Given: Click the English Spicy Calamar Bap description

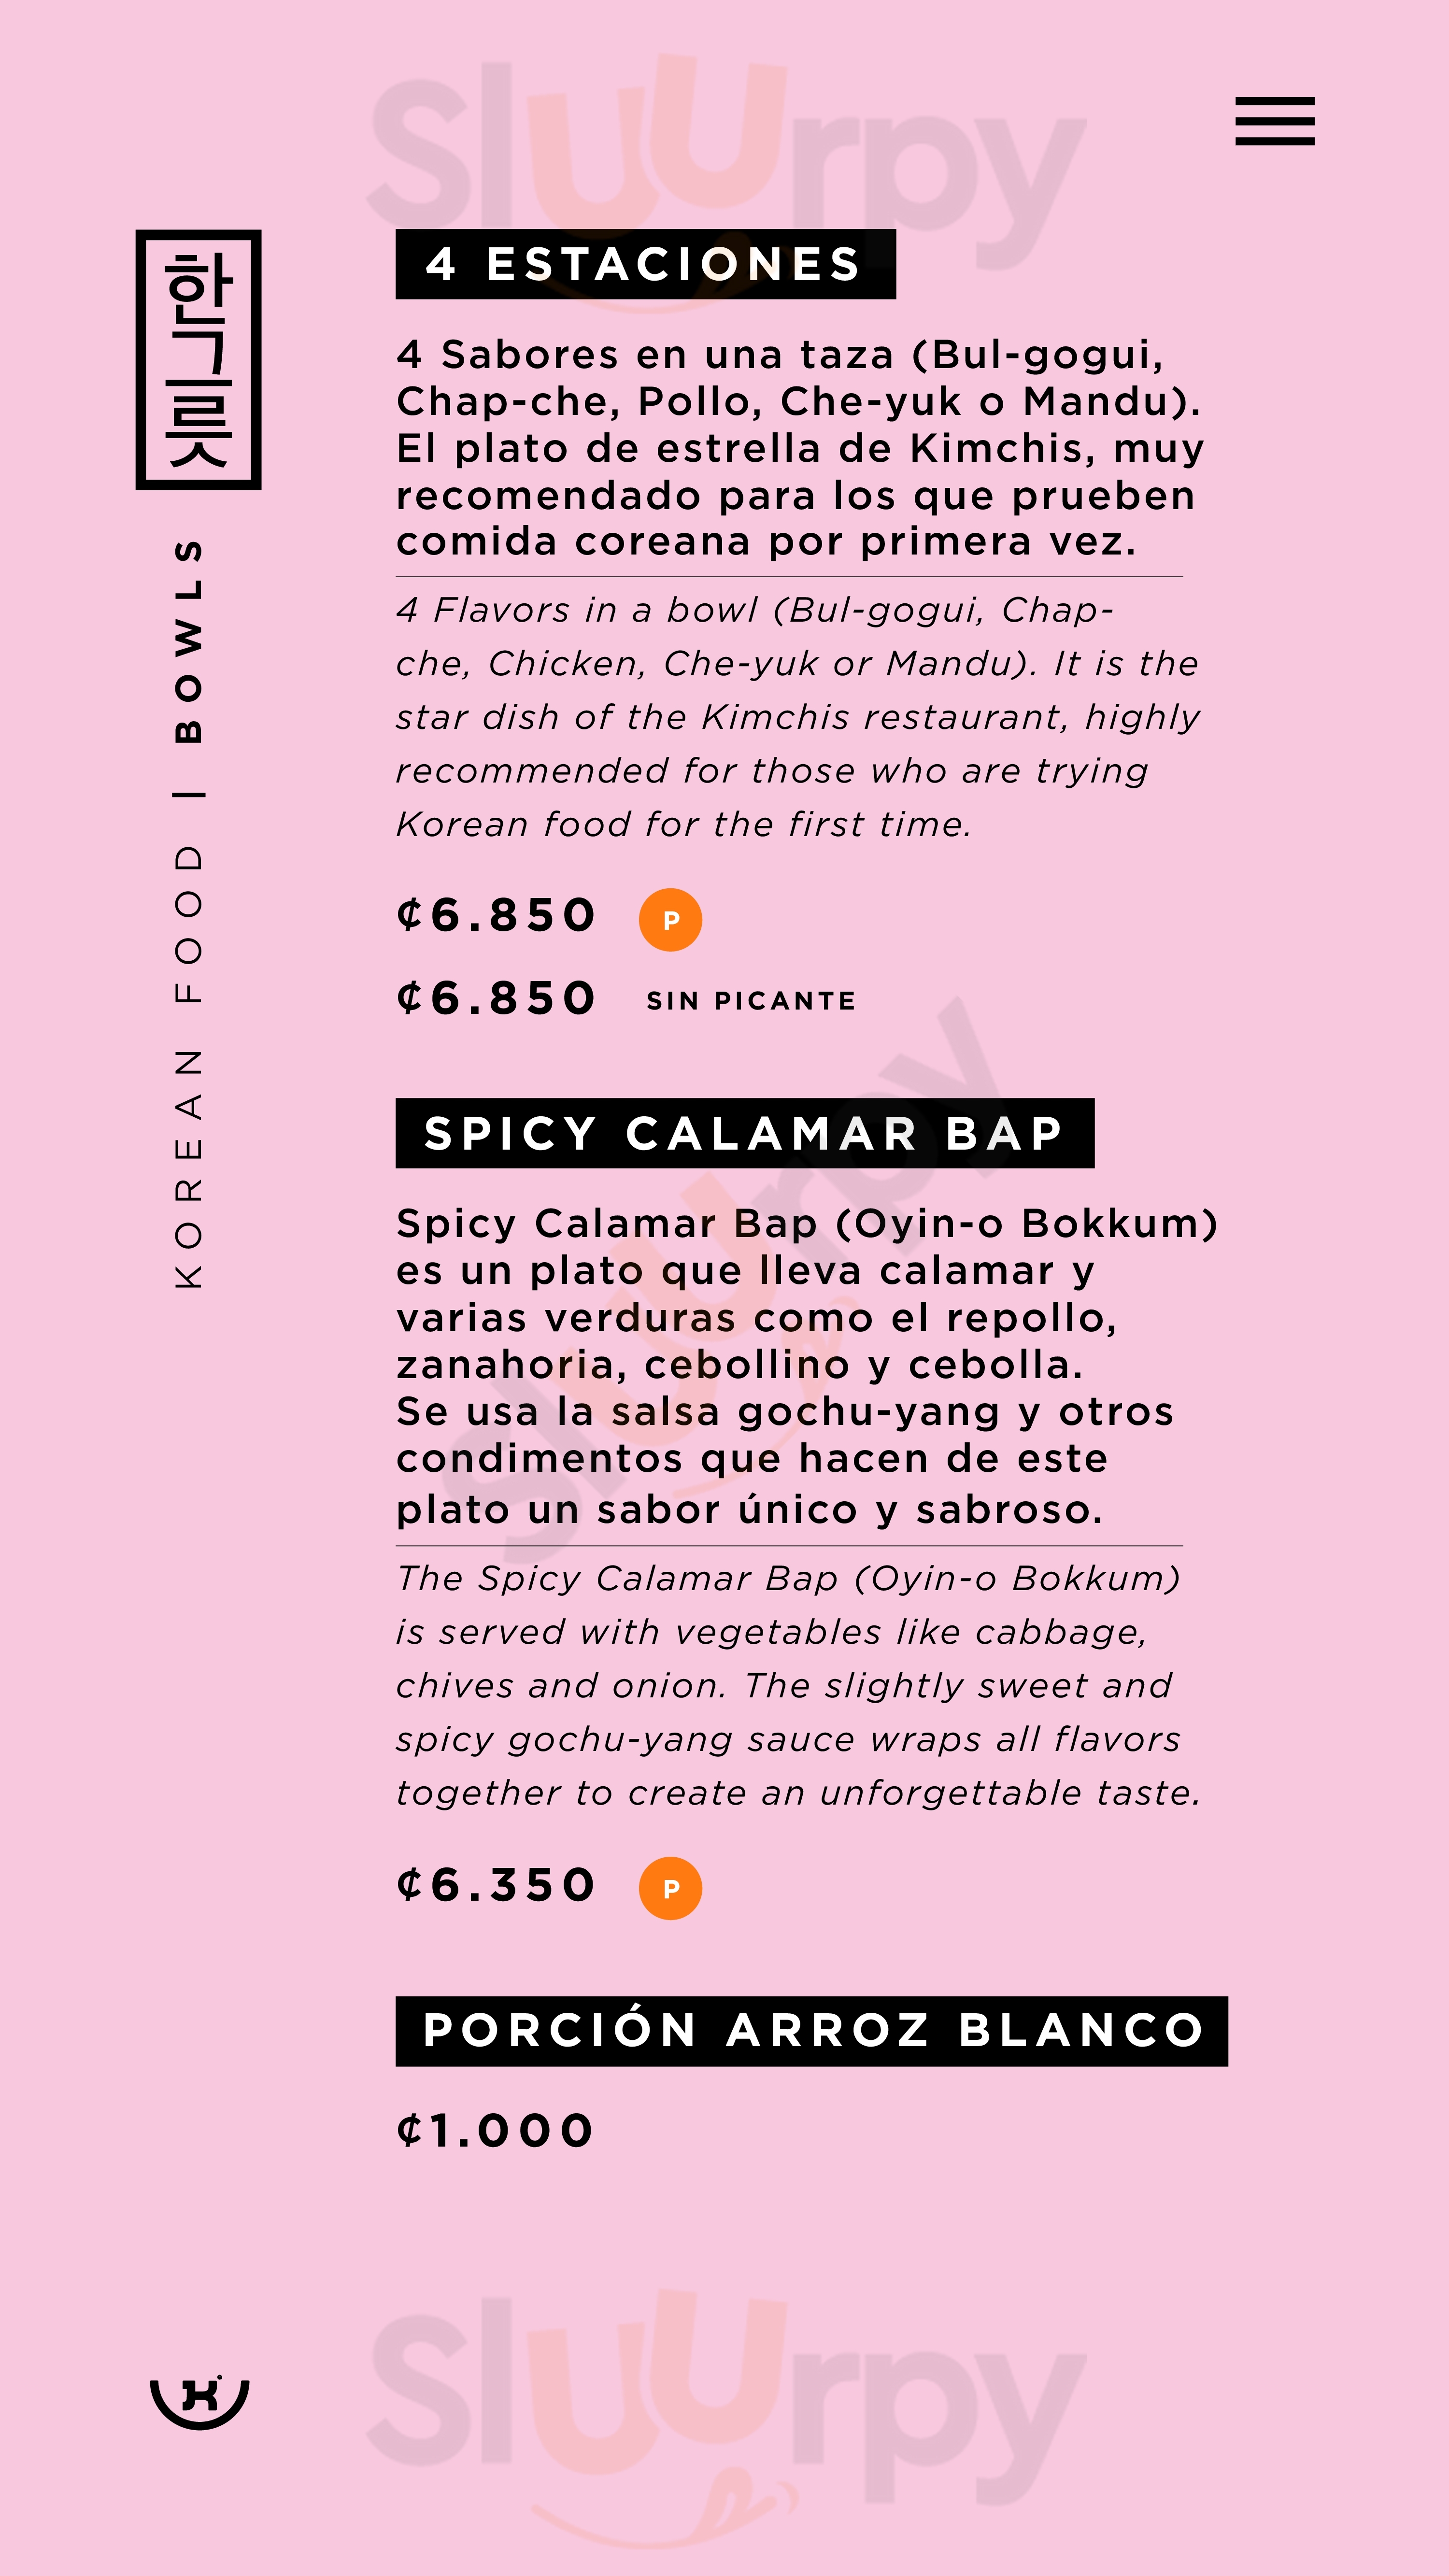Looking at the screenshot, I should [796, 1686].
